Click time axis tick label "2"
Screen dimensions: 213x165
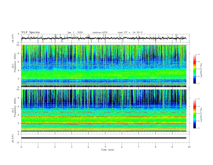pyautogui.click(x=55, y=147)
